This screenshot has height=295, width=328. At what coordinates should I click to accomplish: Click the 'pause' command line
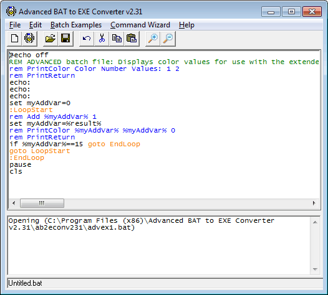click(x=21, y=165)
